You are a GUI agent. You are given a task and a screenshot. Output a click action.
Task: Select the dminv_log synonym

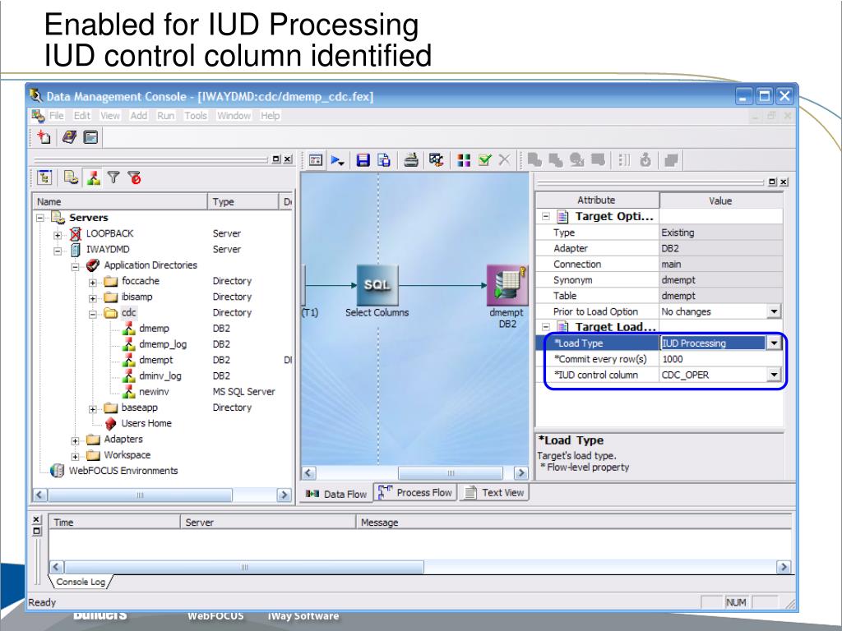tap(160, 375)
